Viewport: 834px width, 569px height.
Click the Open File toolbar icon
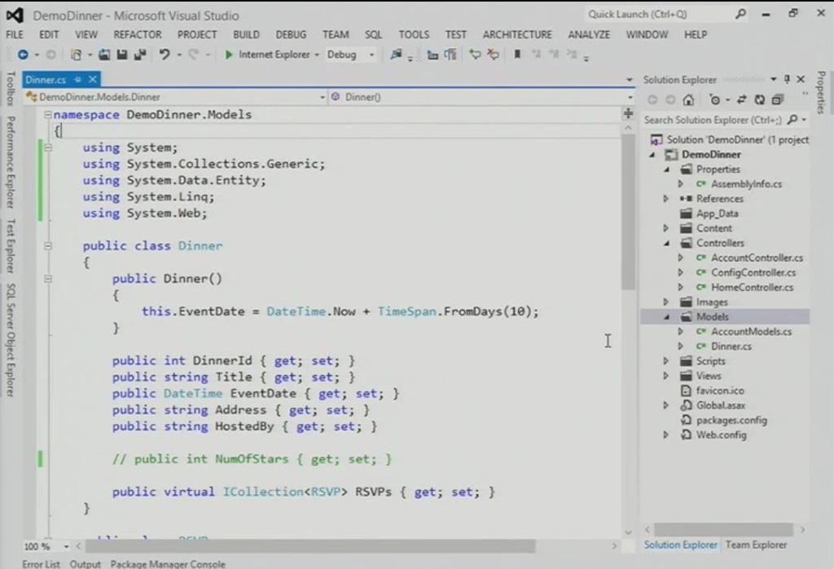(104, 55)
